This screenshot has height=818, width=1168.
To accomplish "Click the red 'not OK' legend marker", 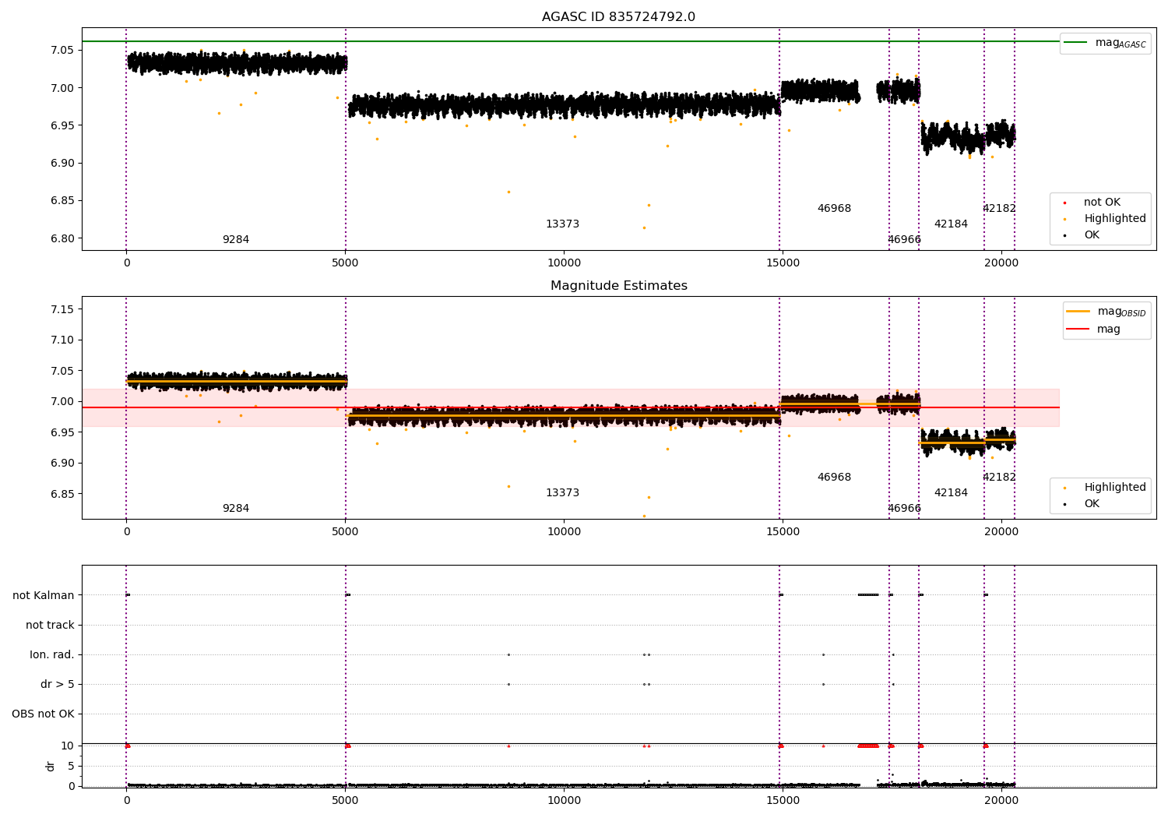I will 1064,203.
